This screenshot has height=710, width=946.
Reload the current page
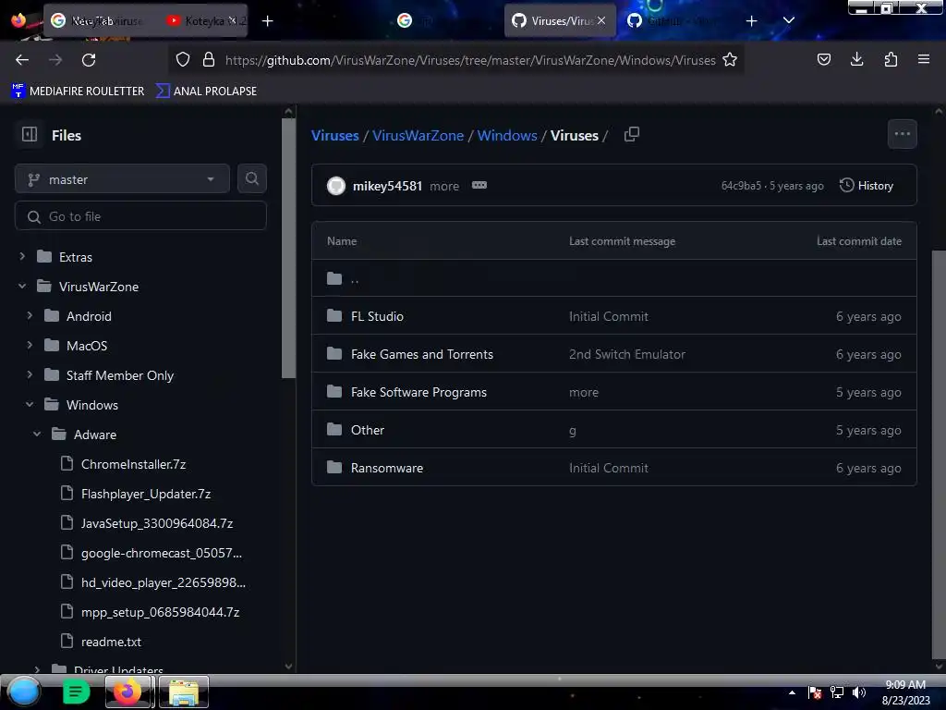click(x=89, y=60)
